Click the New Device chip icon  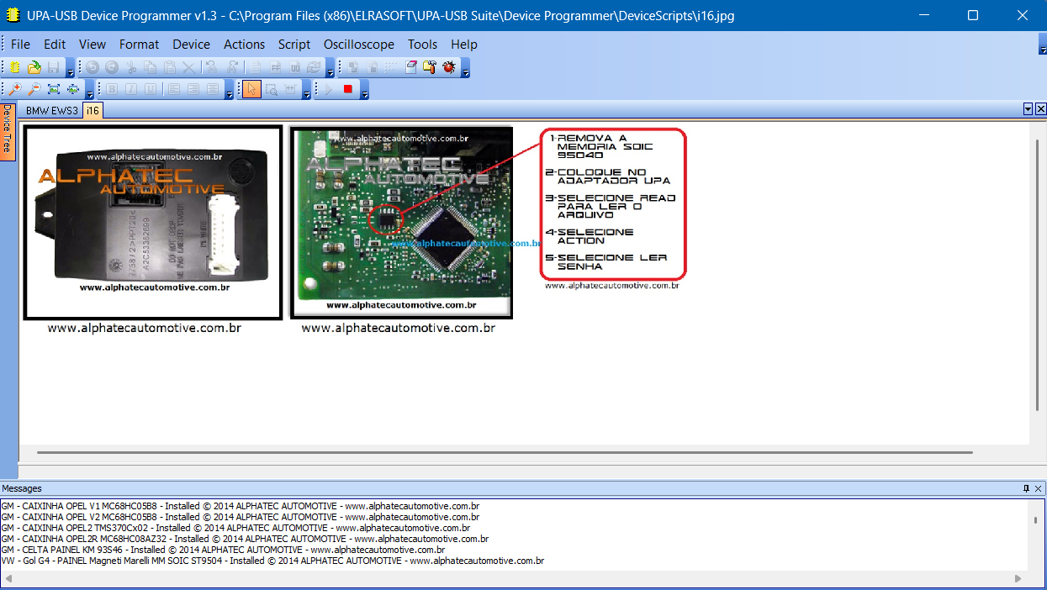coord(15,67)
